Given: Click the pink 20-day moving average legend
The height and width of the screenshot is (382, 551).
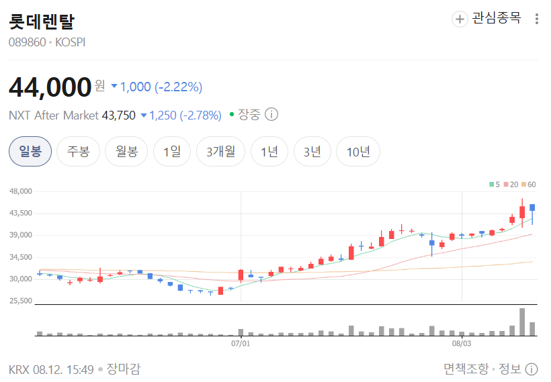Looking at the screenshot, I should [511, 185].
